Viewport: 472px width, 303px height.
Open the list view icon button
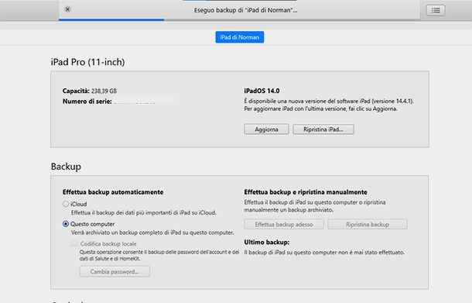click(436, 10)
